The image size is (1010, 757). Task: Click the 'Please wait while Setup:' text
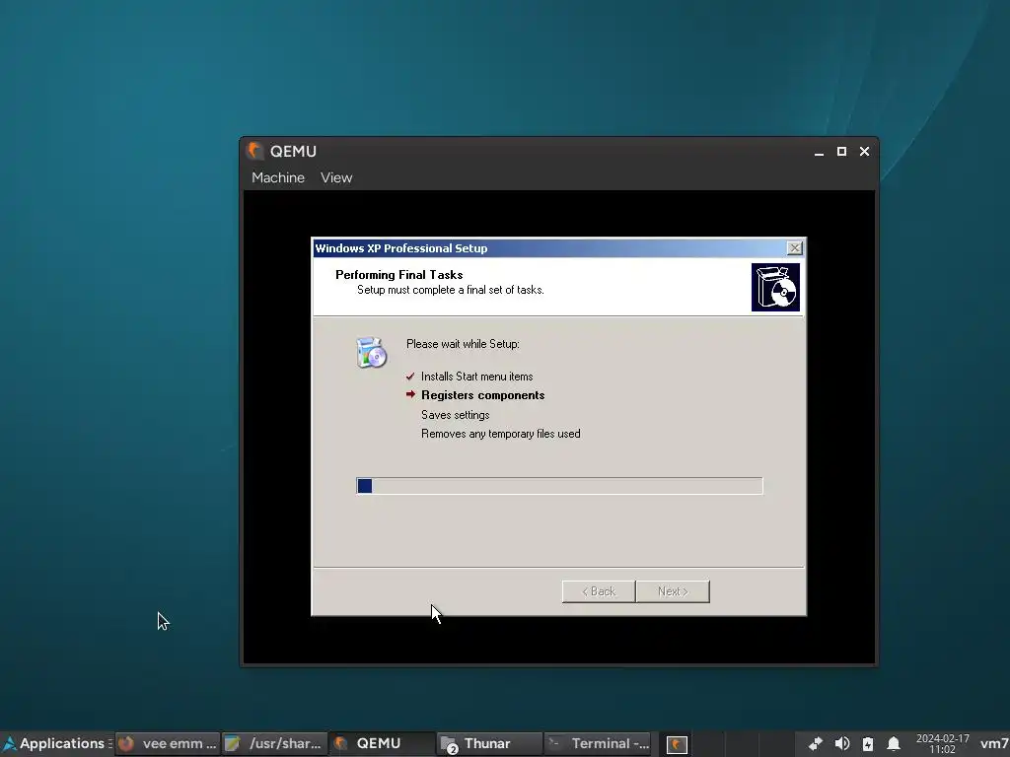(463, 344)
